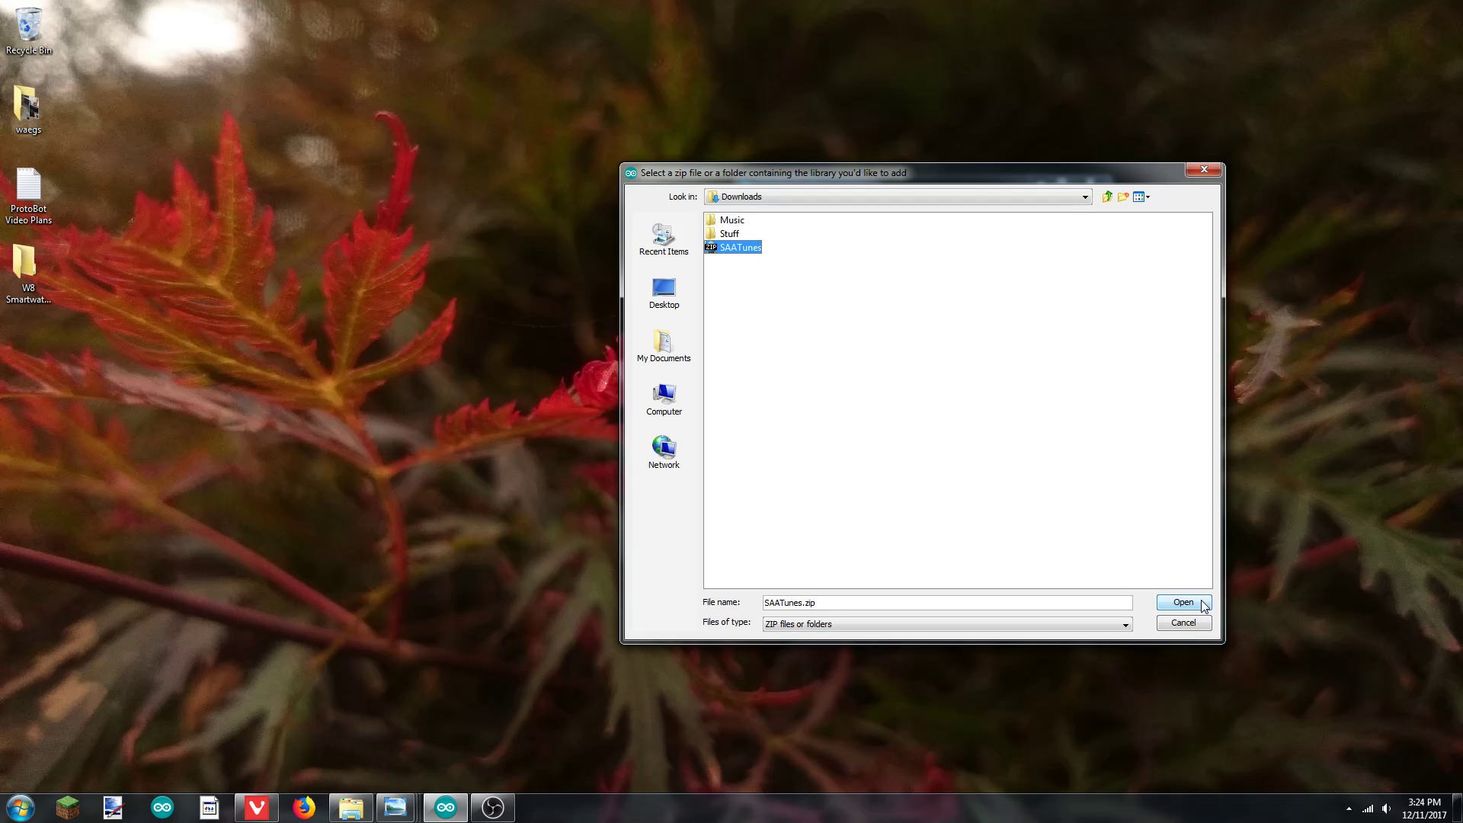
Task: Select the Stuff folder
Action: pyautogui.click(x=729, y=234)
